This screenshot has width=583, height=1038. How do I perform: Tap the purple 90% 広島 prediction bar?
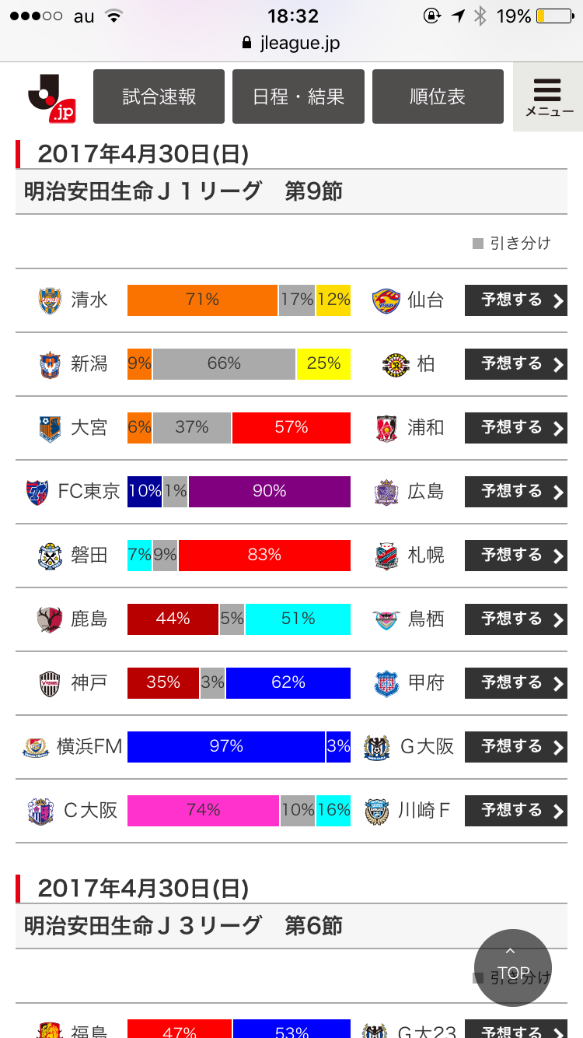pos(269,492)
